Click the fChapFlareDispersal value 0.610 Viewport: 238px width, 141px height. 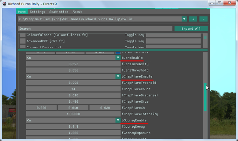(73, 95)
